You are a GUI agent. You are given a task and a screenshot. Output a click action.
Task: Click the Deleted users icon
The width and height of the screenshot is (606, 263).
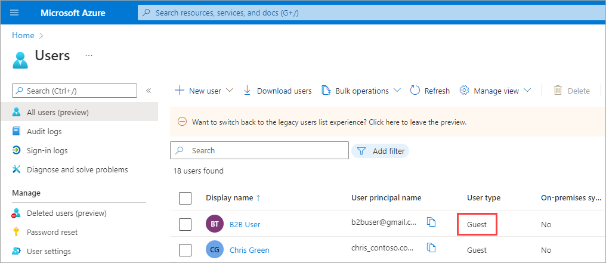coord(16,213)
